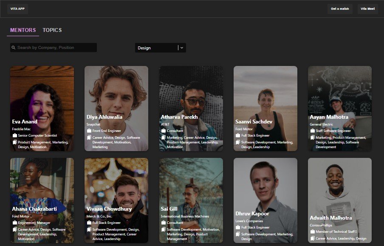Click the briefcase icon on Dhruv Kapoor's card

point(237,227)
